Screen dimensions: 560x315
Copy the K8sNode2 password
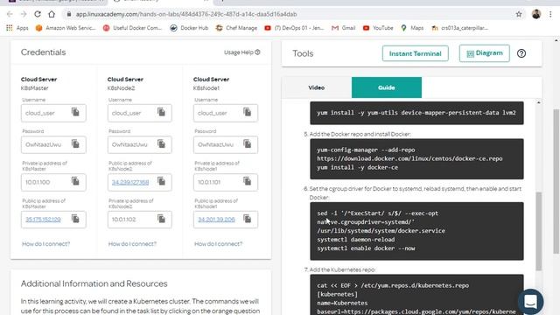pyautogui.click(x=161, y=143)
